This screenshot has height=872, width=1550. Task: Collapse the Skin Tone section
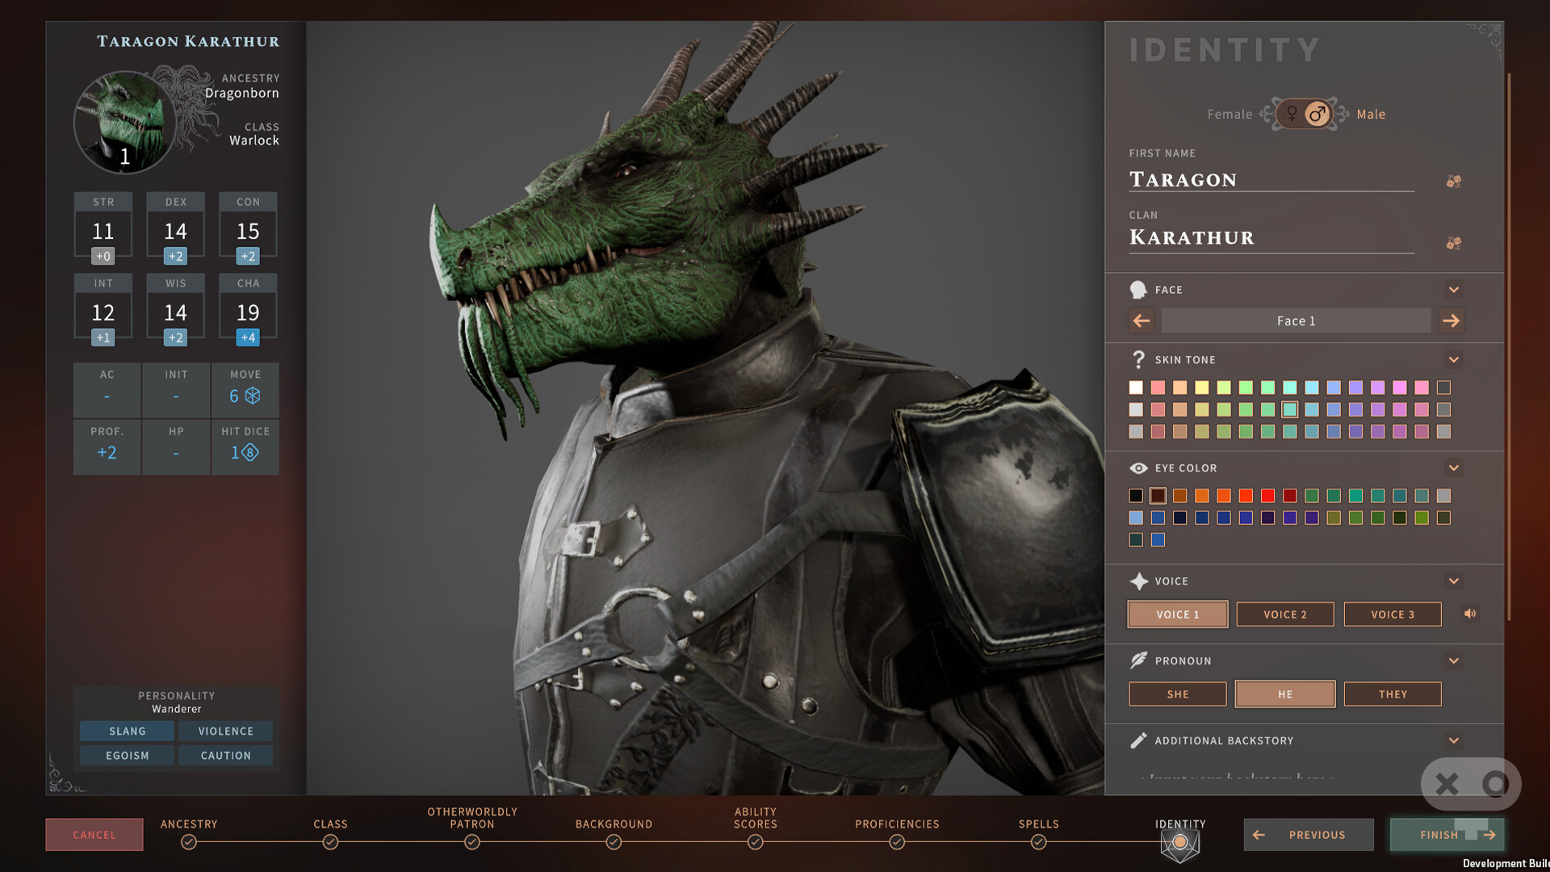coord(1454,360)
